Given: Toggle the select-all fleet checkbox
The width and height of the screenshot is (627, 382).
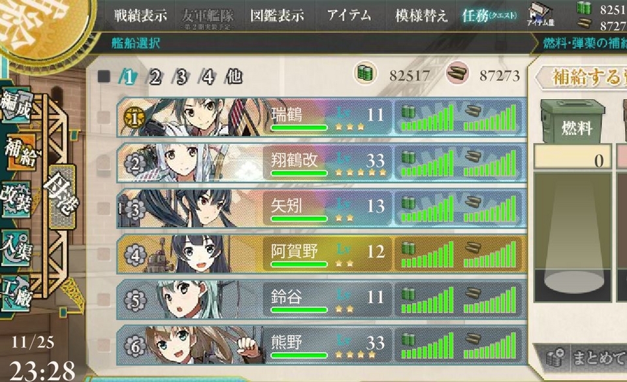Looking at the screenshot, I should [x=104, y=76].
